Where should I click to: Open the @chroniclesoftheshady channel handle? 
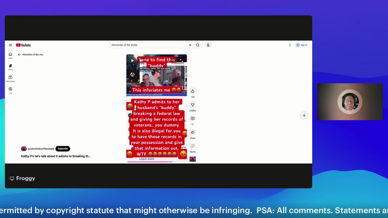[x=41, y=149]
